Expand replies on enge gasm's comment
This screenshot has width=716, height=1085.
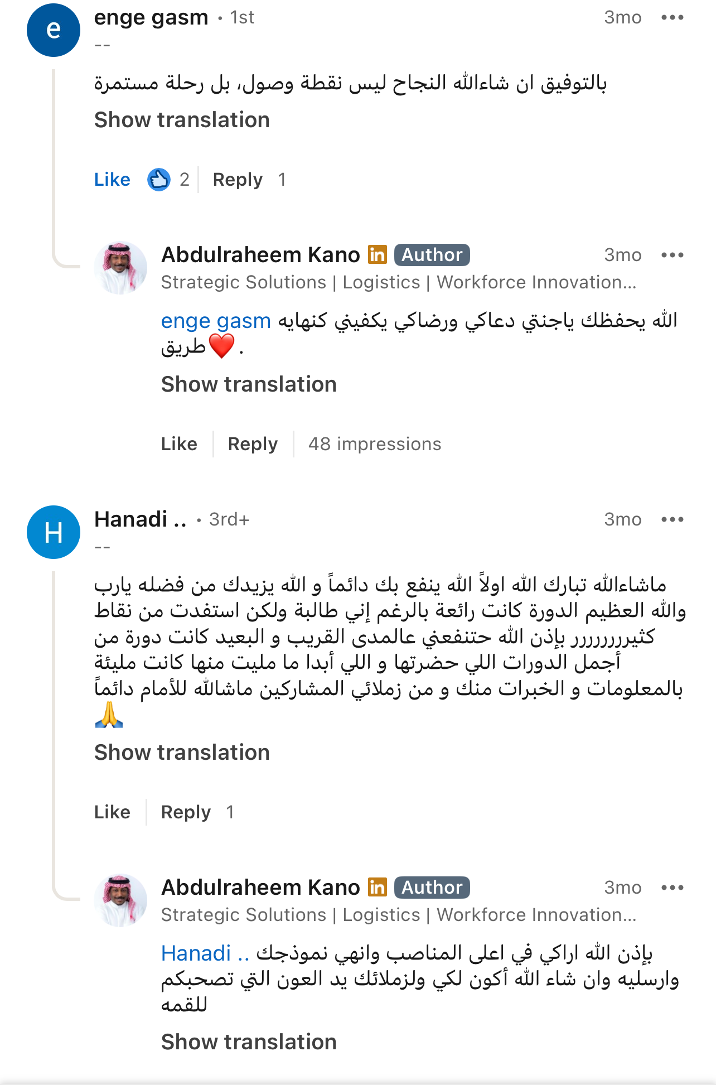click(282, 179)
